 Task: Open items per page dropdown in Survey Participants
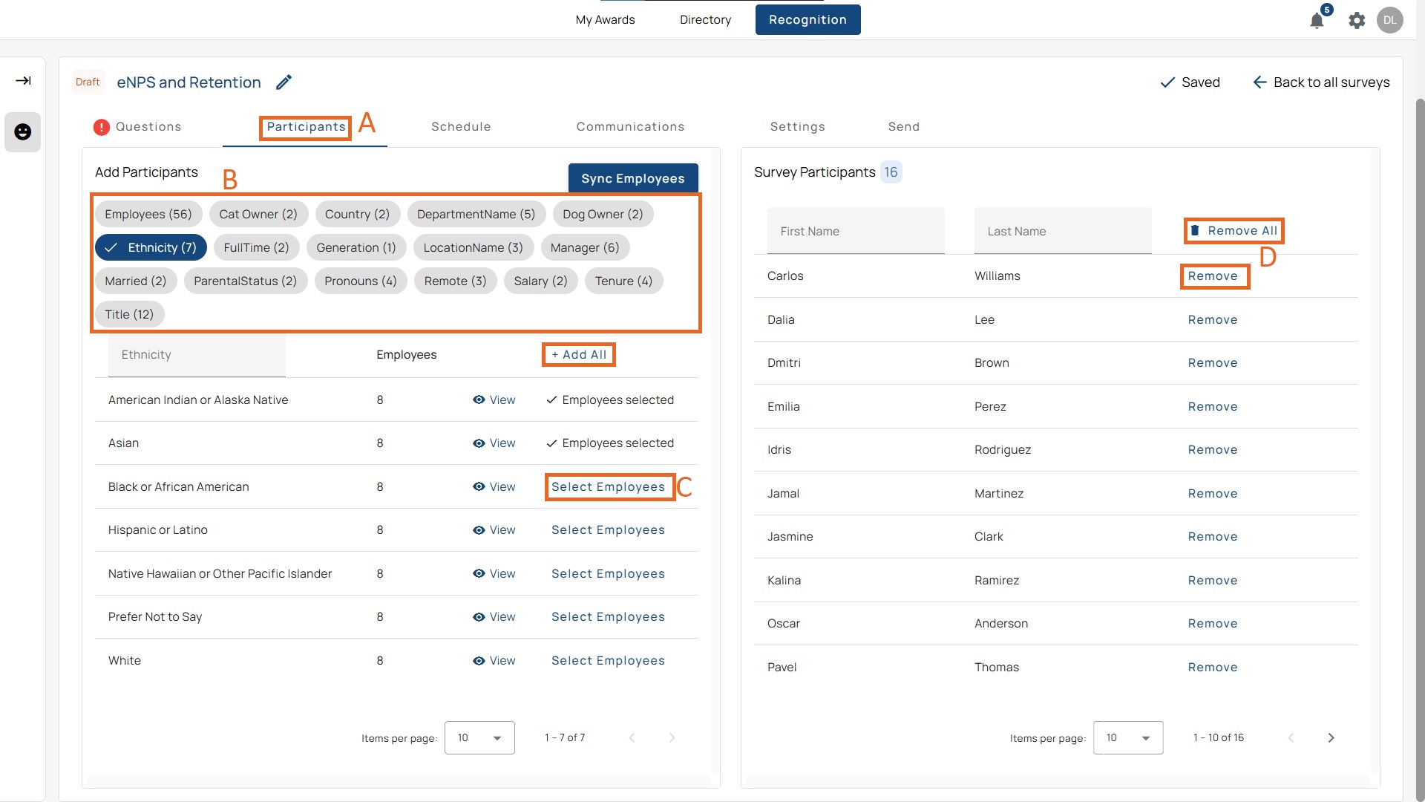point(1128,737)
